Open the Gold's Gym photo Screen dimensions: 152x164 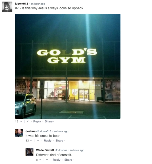[x=68, y=66]
